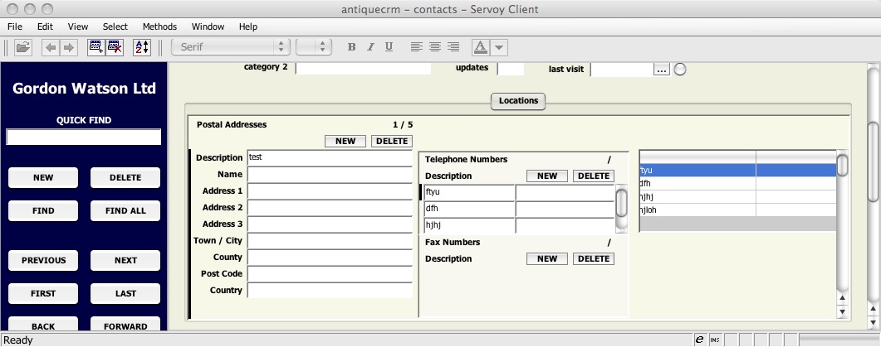Open the font size dropdown

tap(314, 47)
